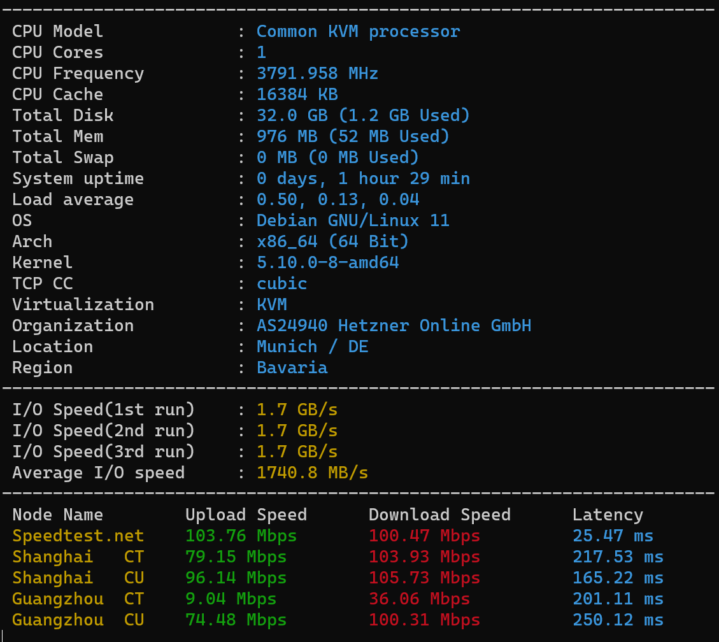Select the System uptime value
Screen dimensions: 719x642
[362, 178]
